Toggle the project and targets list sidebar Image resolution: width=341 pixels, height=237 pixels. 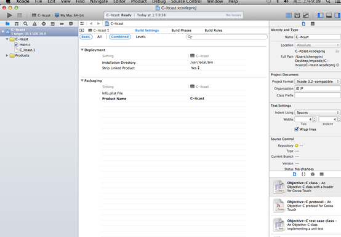(82, 30)
